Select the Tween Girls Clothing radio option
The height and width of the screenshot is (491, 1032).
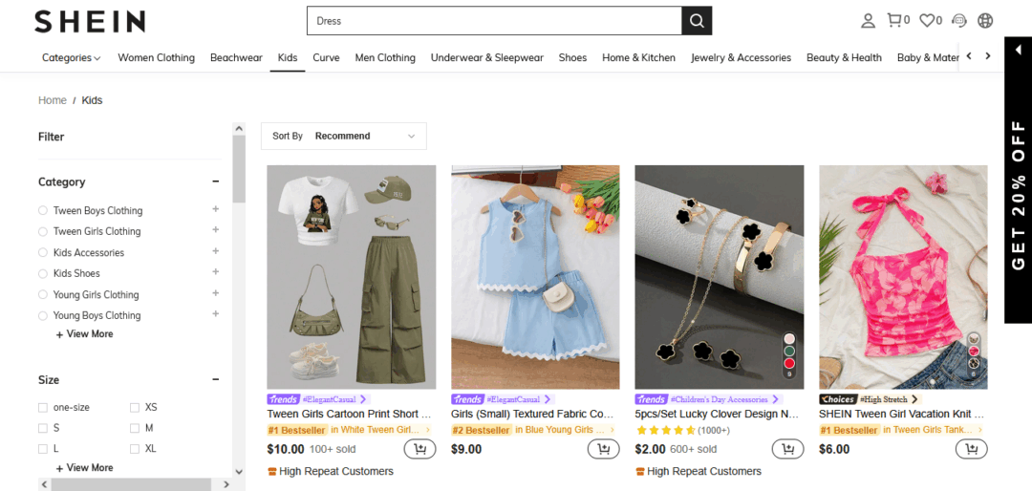43,232
